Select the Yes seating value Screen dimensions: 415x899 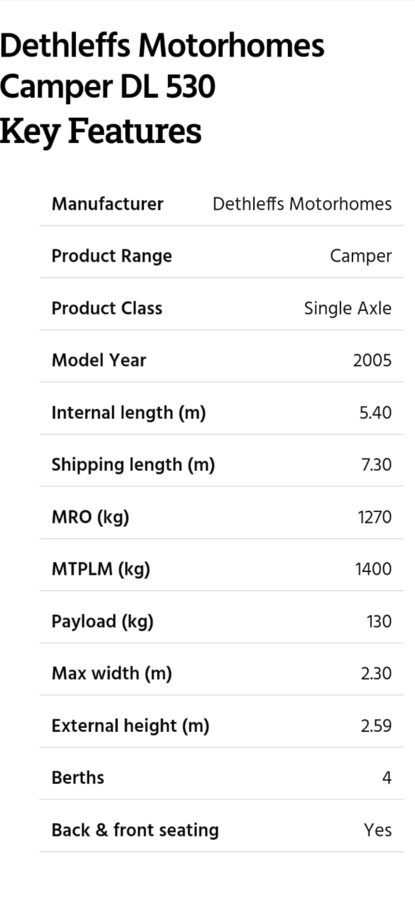378,830
